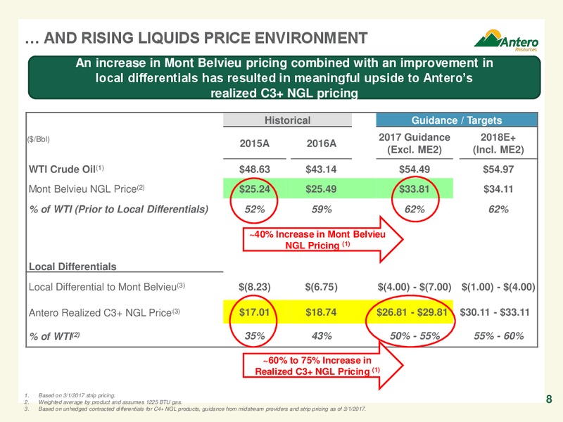This screenshot has width=563, height=422.
Task: Click WTI value '$43.14'
Action: pyautogui.click(x=321, y=170)
